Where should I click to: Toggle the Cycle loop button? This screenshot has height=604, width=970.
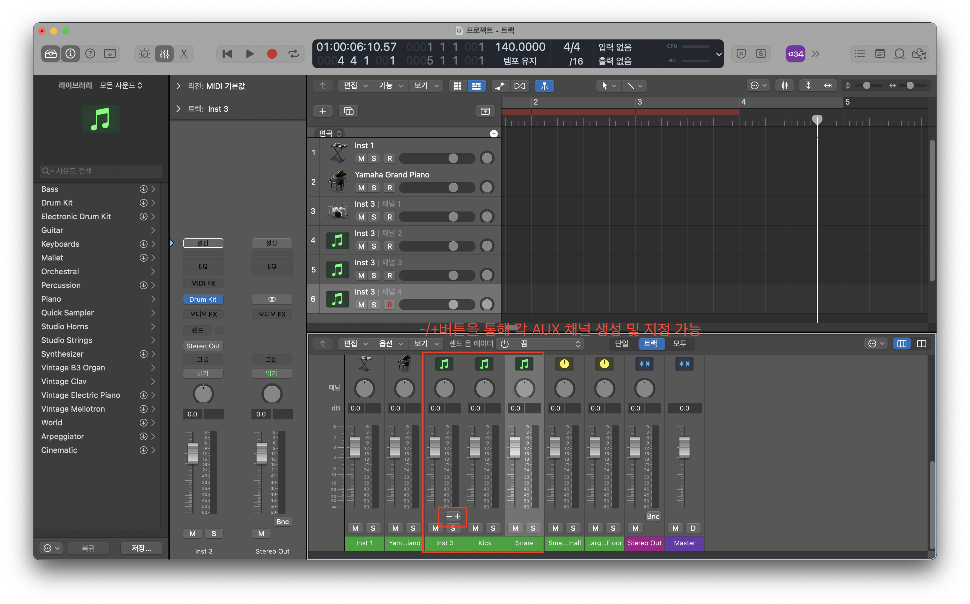point(294,54)
